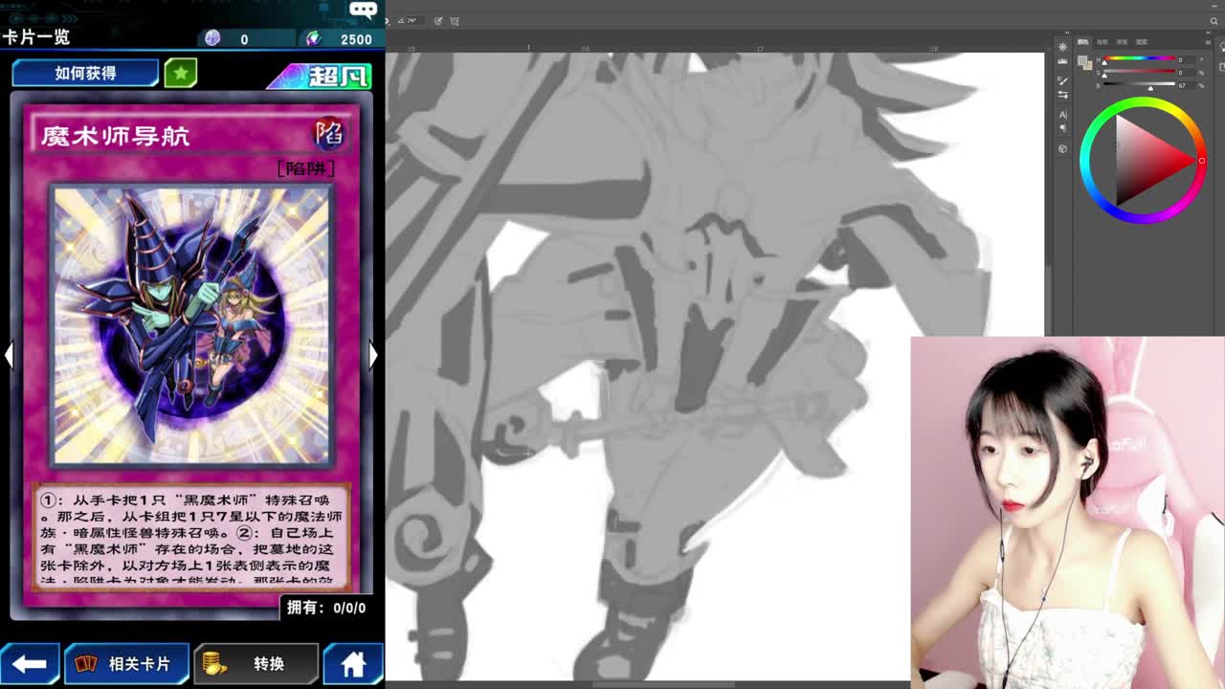Viewport: 1225px width, 689px height.
Task: Click the symmetry butterfly icon in options bar
Action: 455,21
